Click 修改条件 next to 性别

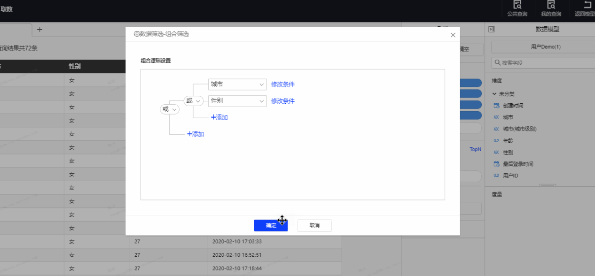tap(282, 101)
